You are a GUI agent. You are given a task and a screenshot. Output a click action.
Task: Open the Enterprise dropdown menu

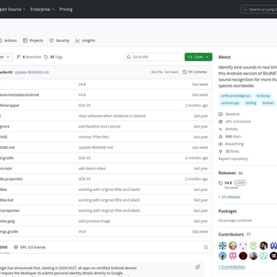pyautogui.click(x=43, y=9)
